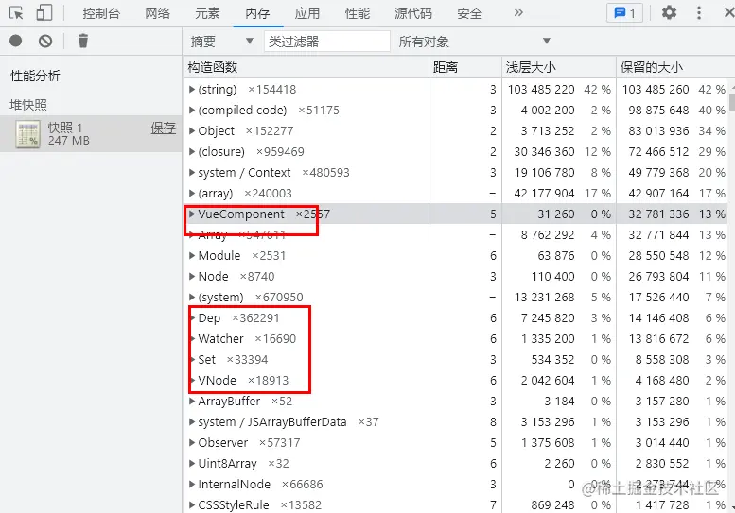Image resolution: width=735 pixels, height=513 pixels.
Task: Show more tabs chevron
Action: click(518, 12)
